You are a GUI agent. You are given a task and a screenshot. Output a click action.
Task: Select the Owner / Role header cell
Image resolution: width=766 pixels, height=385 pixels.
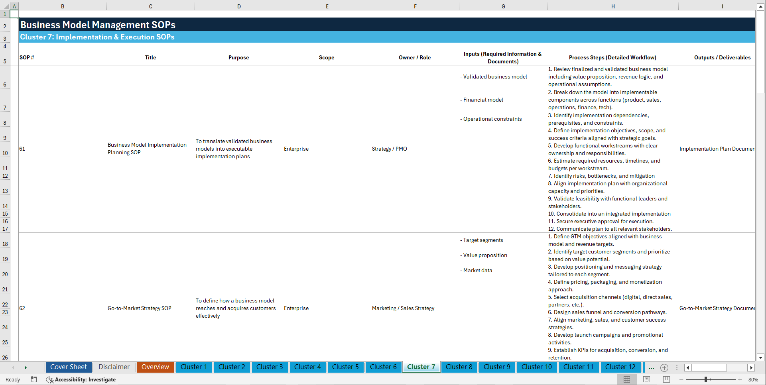pos(415,57)
